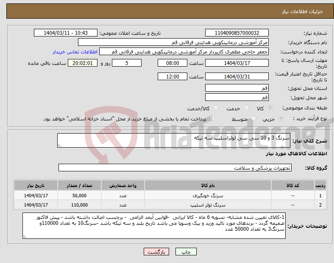Click the چاپ print button

point(186,252)
